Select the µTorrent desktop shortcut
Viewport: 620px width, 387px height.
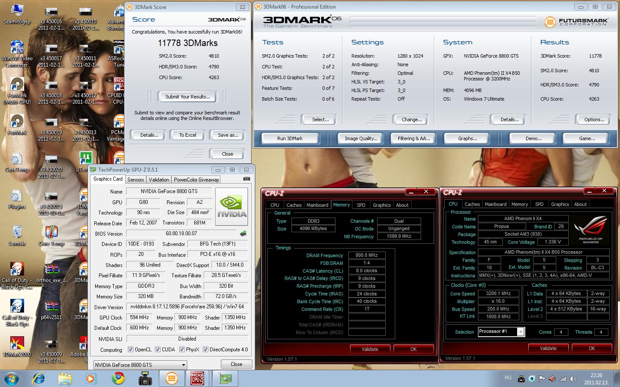[86, 158]
